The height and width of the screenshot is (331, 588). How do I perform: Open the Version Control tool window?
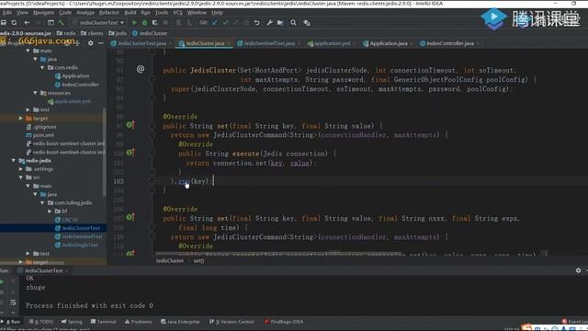click(232, 322)
